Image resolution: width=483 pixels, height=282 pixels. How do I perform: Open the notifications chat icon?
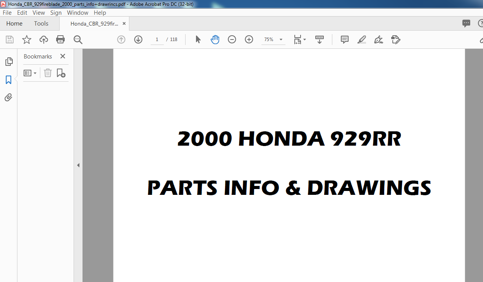point(466,24)
